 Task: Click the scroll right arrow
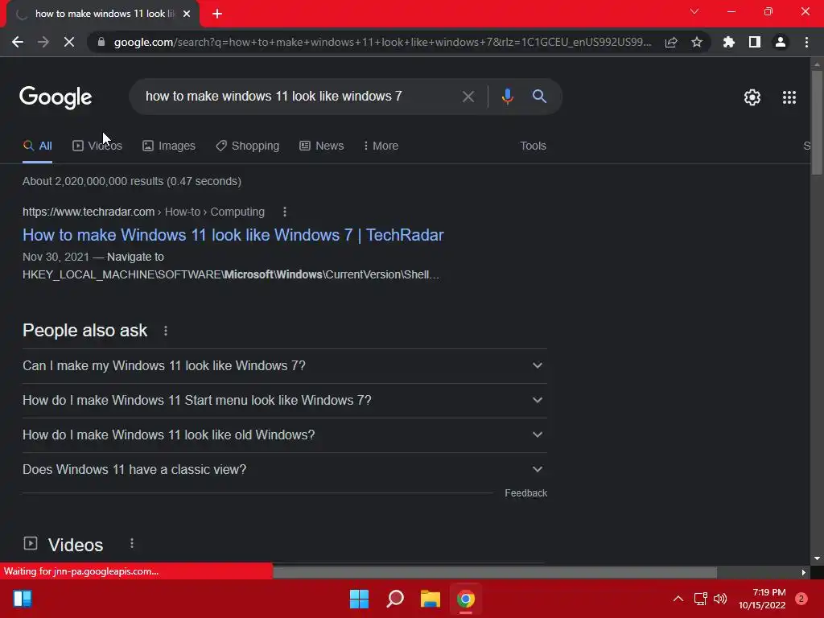tap(804, 572)
